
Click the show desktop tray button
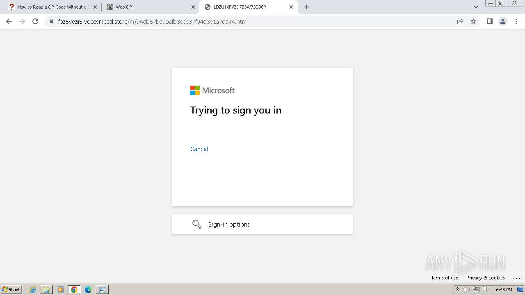click(x=520, y=290)
